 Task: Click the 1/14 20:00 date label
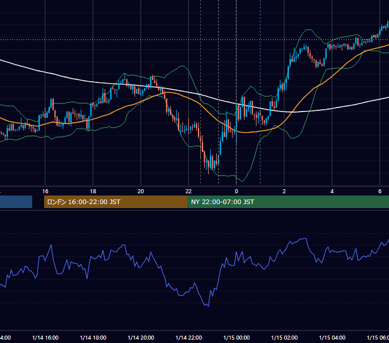click(141, 338)
